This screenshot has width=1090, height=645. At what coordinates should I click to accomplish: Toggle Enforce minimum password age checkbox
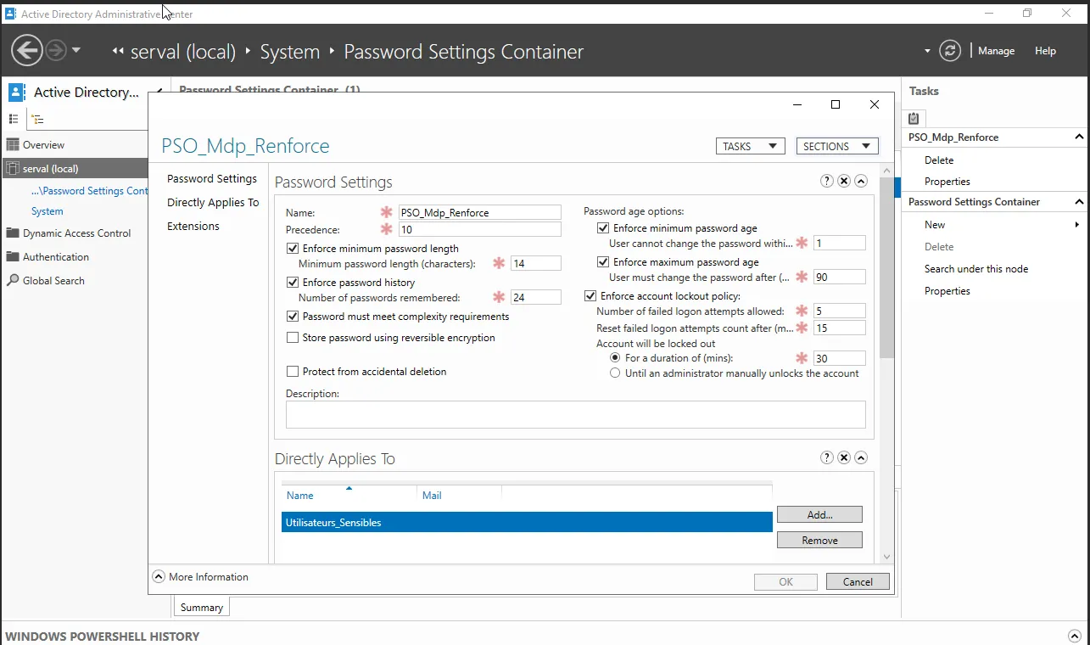click(603, 228)
